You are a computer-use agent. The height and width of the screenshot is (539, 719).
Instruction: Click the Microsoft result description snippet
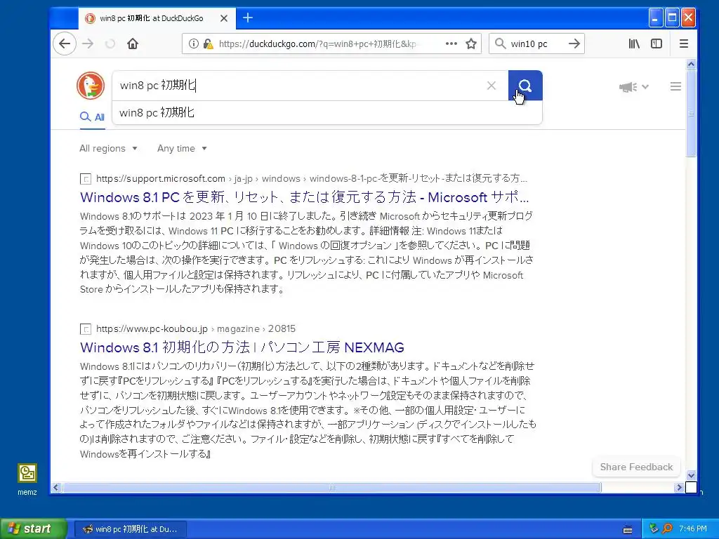(306, 253)
